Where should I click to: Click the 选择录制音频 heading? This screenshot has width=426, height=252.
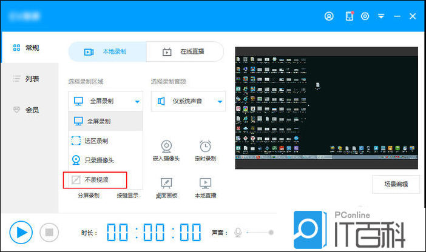(x=169, y=82)
